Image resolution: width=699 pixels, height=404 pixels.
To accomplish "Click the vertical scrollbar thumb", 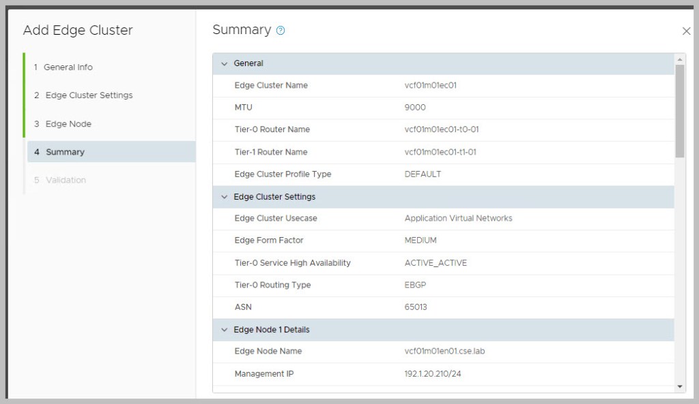I will (x=680, y=109).
